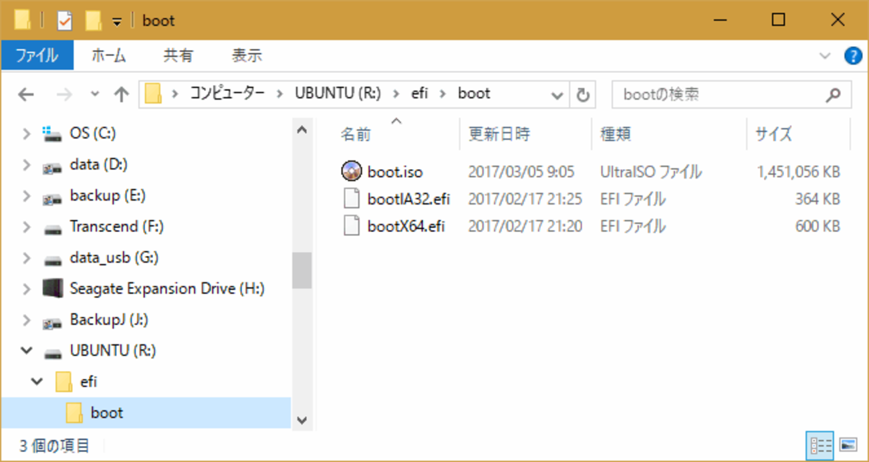Collapse UBUNTU (R:) in the tree
The height and width of the screenshot is (462, 869).
(x=27, y=351)
